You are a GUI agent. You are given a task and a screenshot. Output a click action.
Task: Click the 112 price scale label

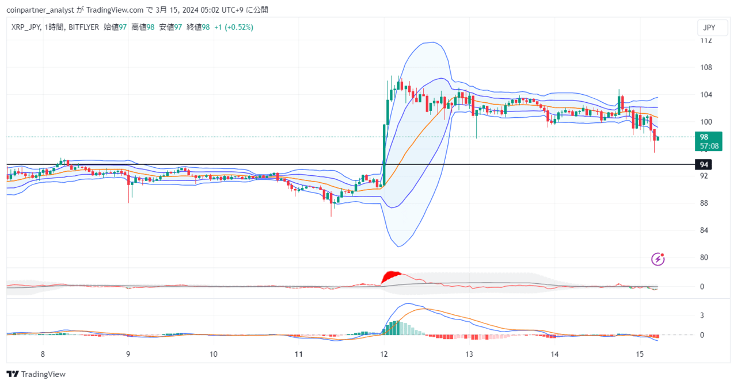tap(706, 41)
